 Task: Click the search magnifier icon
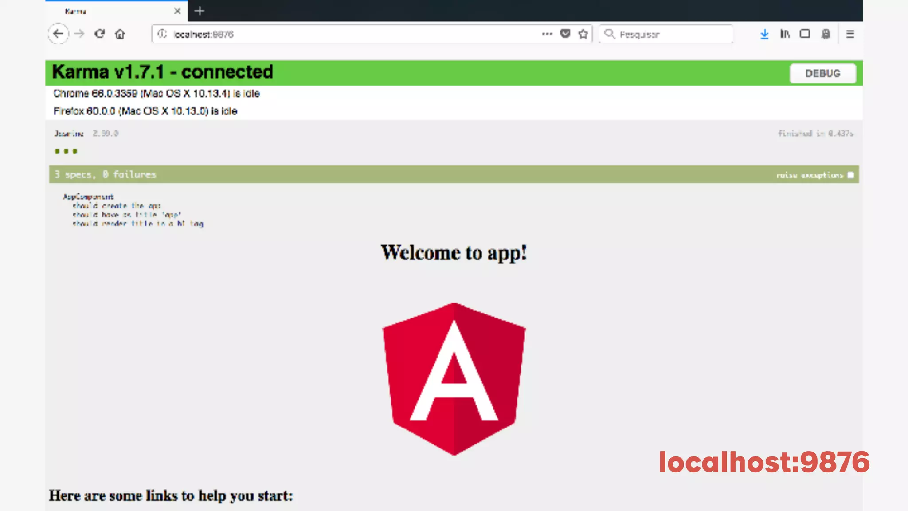point(610,34)
